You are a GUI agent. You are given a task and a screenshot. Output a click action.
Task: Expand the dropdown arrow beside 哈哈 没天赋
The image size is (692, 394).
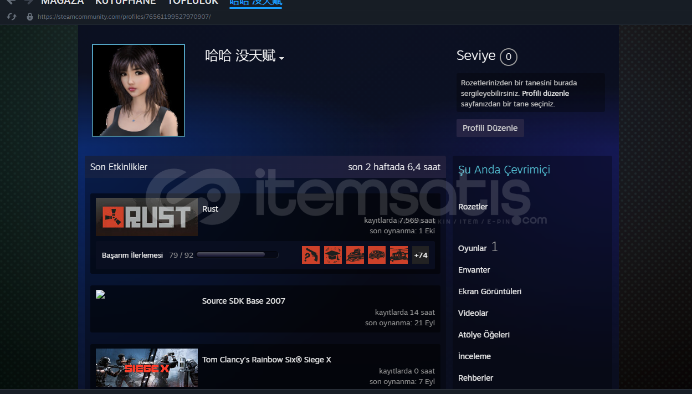coord(282,58)
